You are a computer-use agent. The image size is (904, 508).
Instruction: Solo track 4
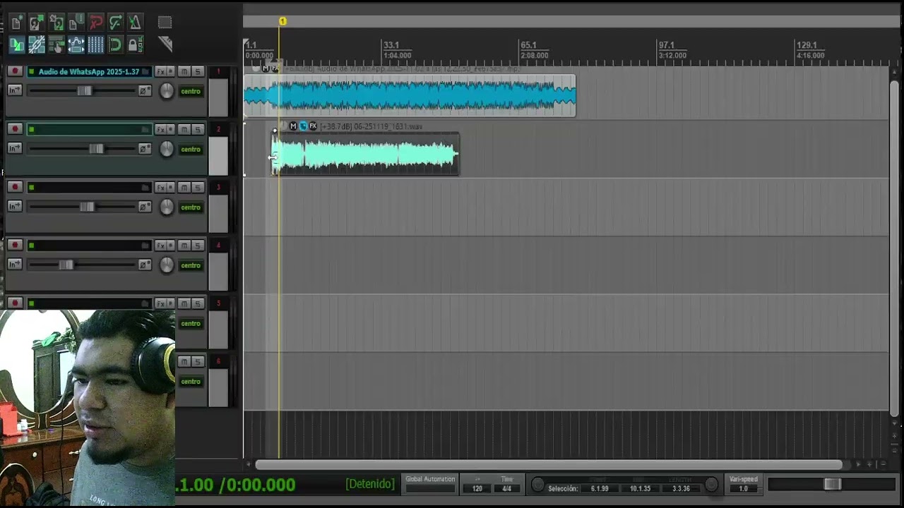(198, 245)
